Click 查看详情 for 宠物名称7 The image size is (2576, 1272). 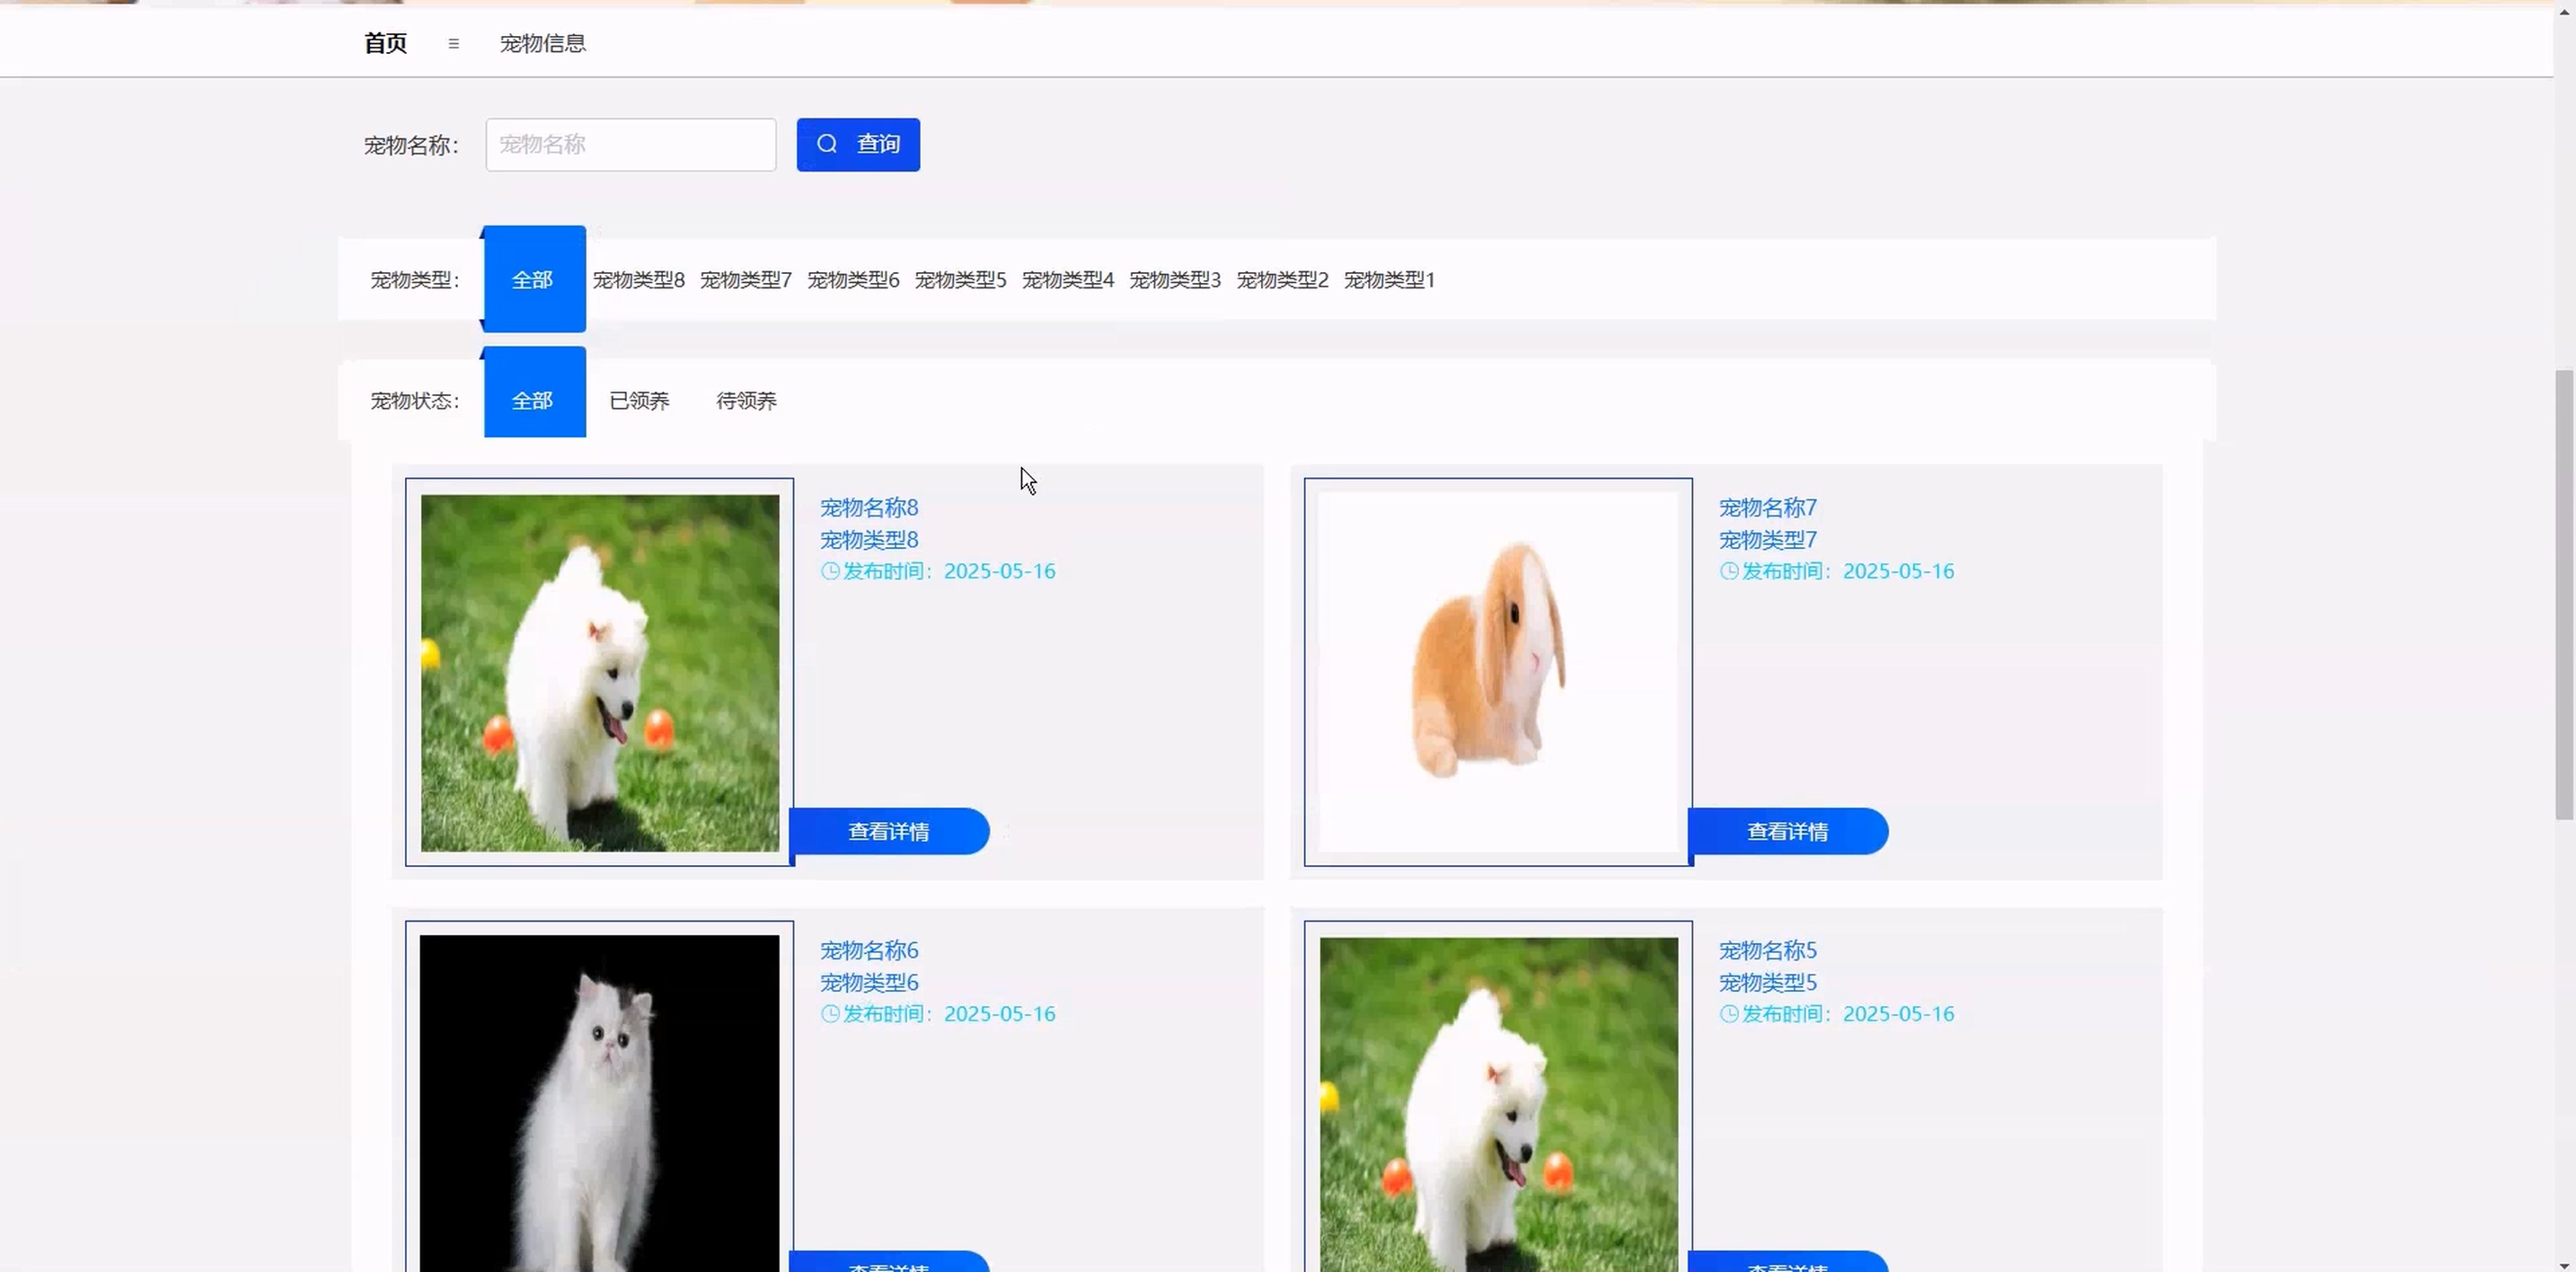pos(1787,832)
